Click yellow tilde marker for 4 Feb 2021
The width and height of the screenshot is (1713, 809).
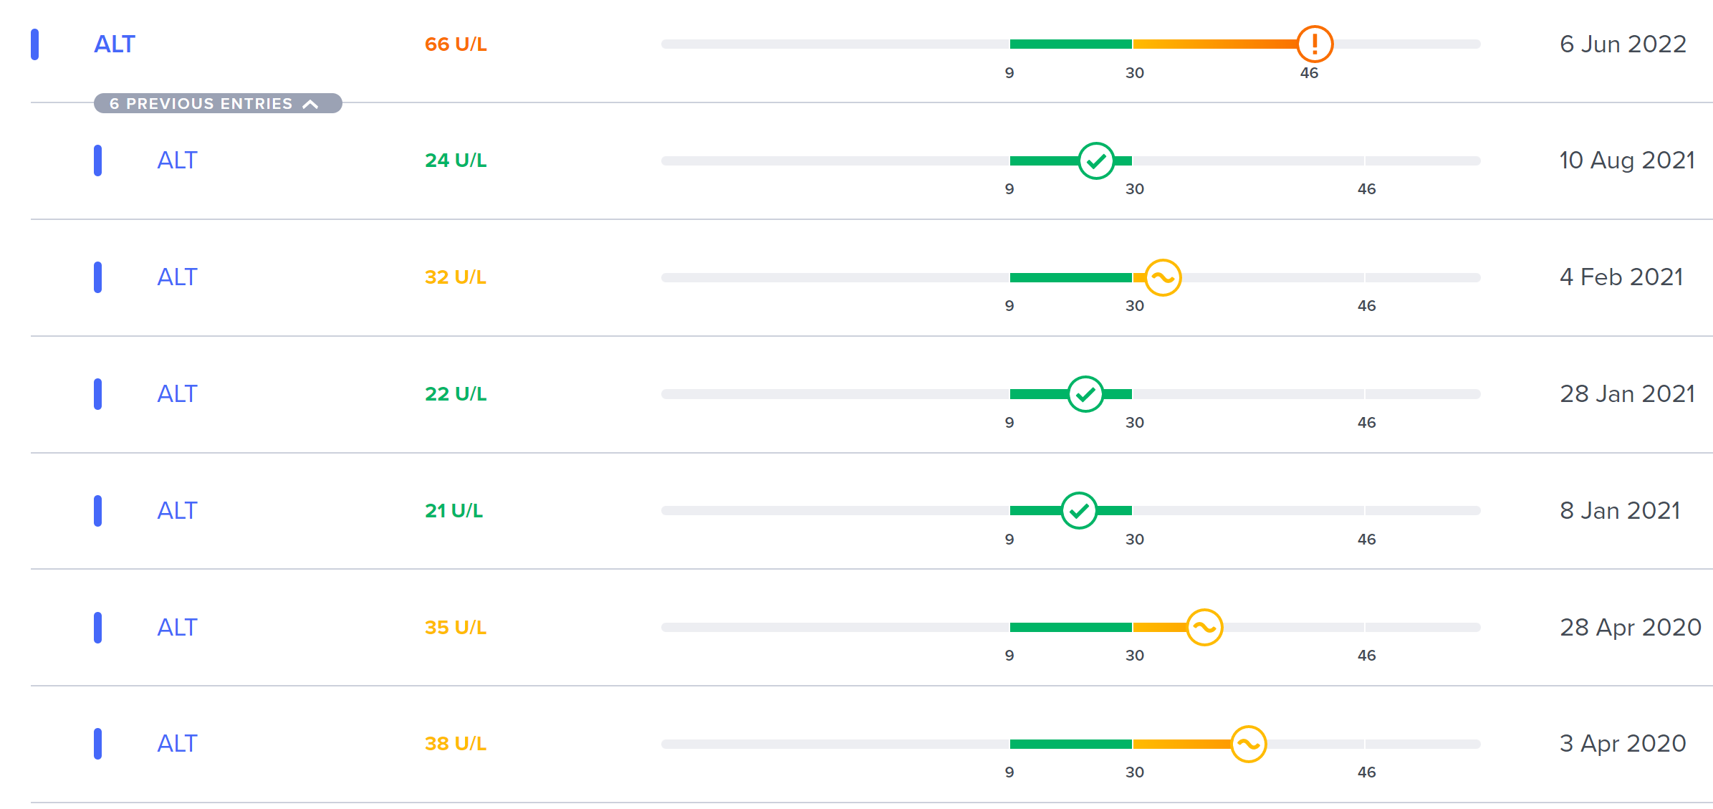1163,277
